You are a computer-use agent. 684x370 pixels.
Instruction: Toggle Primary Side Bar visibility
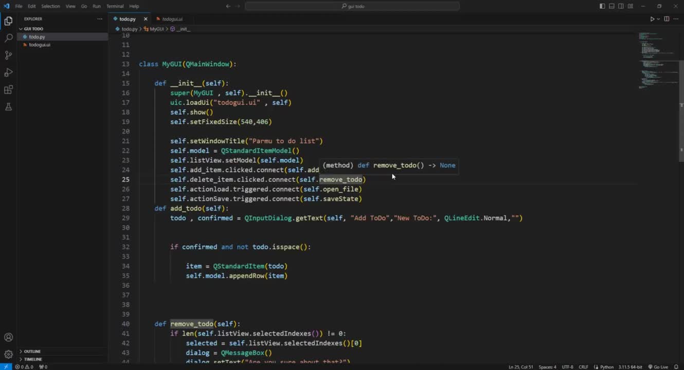(x=602, y=6)
